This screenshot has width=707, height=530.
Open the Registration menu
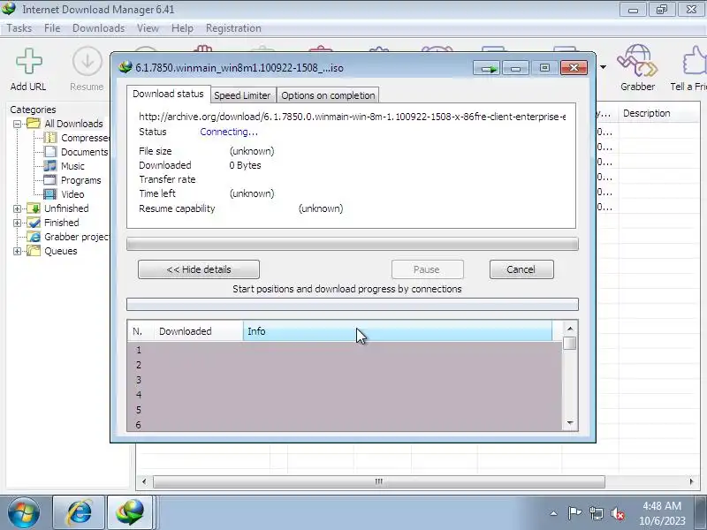233,28
